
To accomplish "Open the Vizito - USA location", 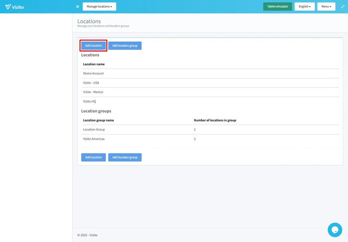I will point(91,83).
